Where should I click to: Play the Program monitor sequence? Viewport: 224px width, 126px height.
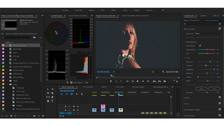[x=138, y=81]
